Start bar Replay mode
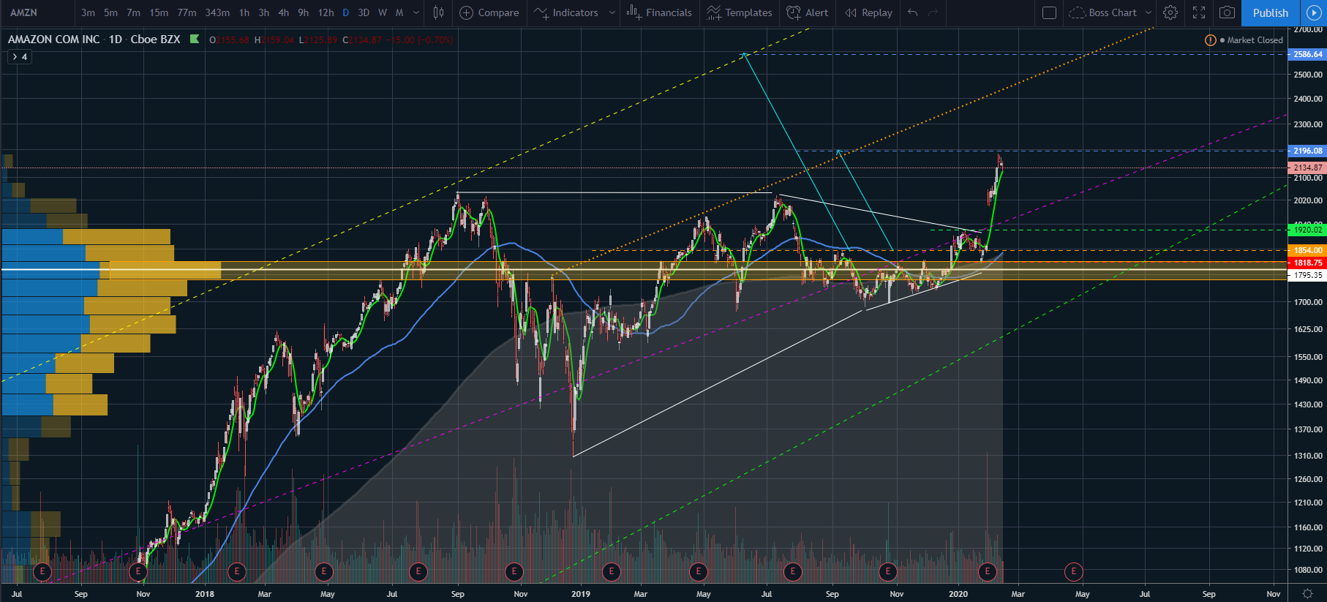 [868, 12]
